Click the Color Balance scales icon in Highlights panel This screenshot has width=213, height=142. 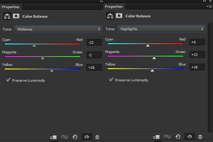point(110,16)
